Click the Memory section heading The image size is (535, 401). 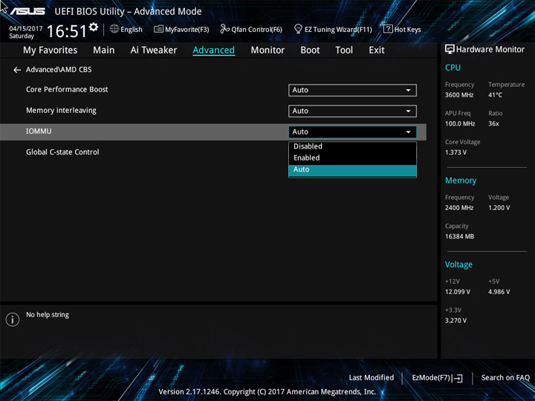tap(461, 180)
